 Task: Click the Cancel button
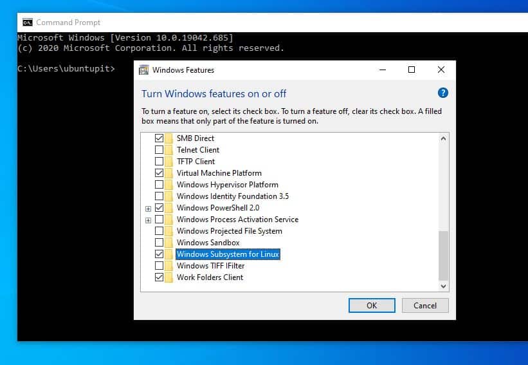point(424,306)
